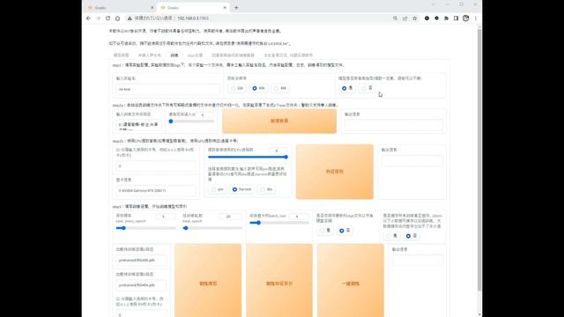
Task: Select the 训练 tab
Action: pyautogui.click(x=174, y=55)
